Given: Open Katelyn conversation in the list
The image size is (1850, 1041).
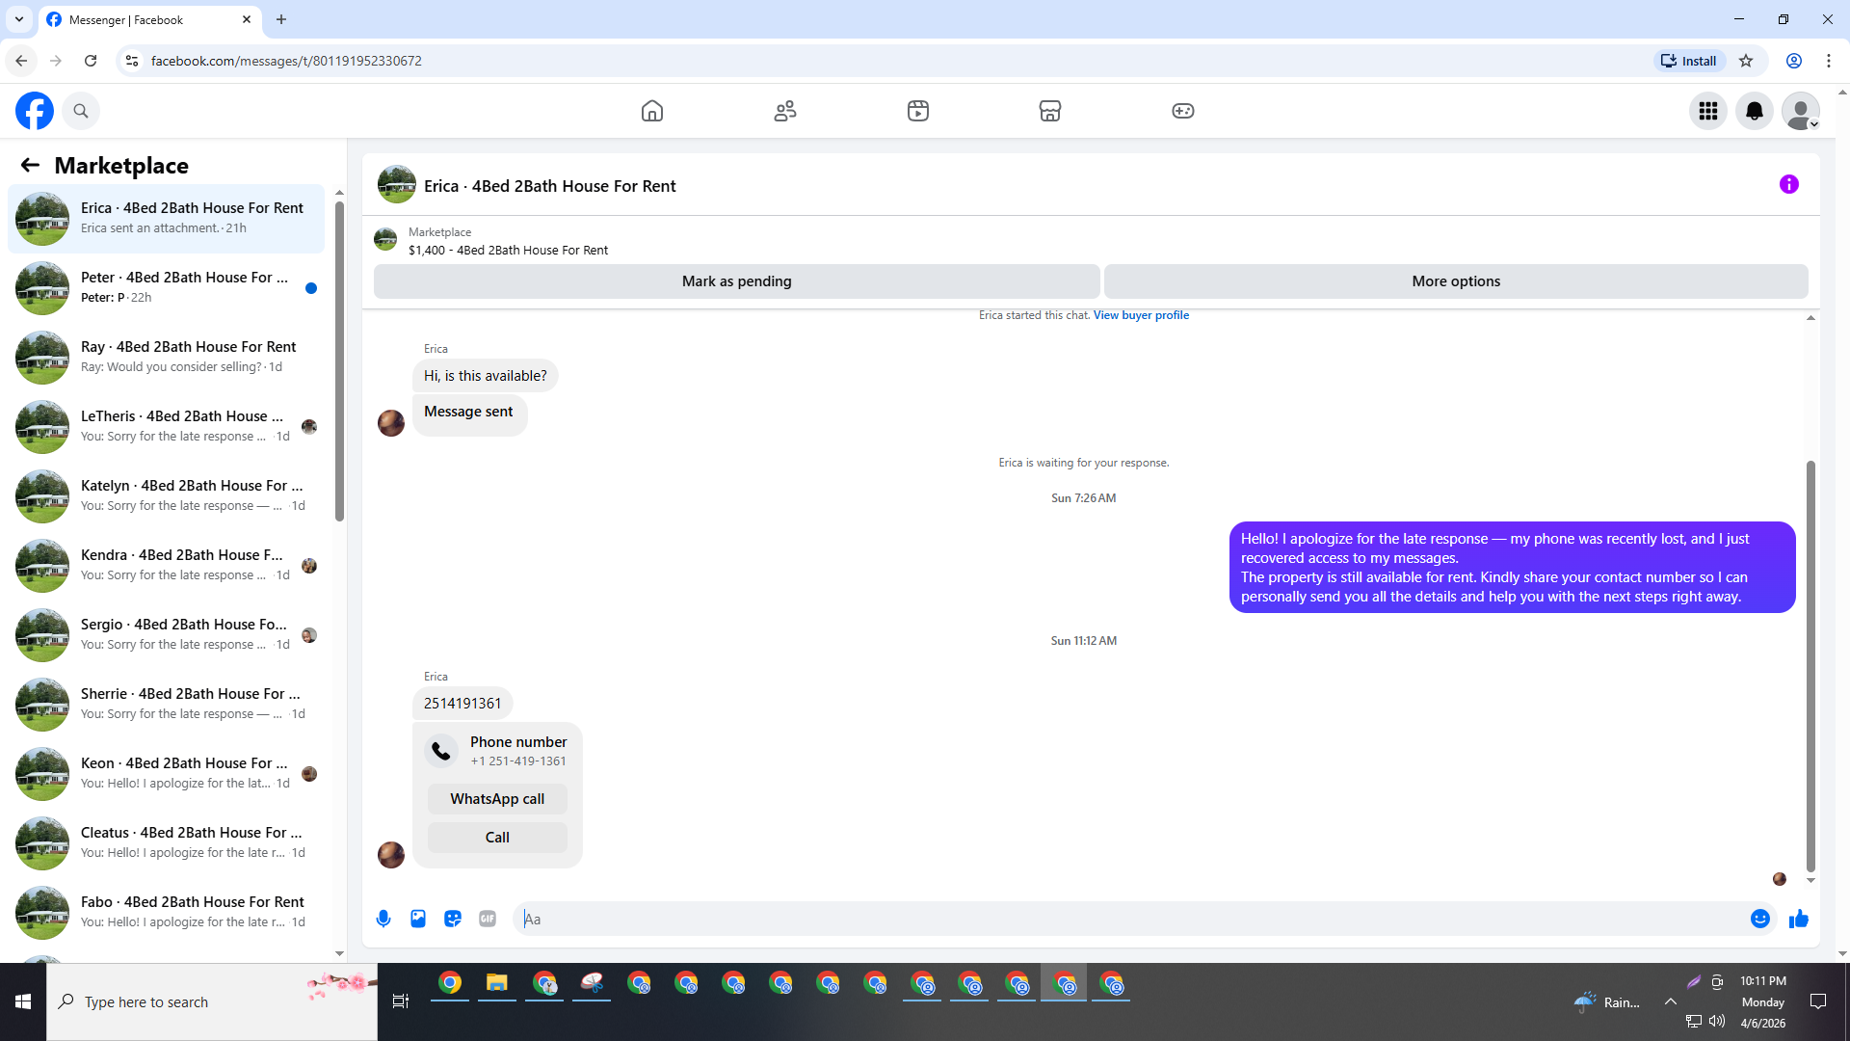Looking at the screenshot, I should coord(167,495).
